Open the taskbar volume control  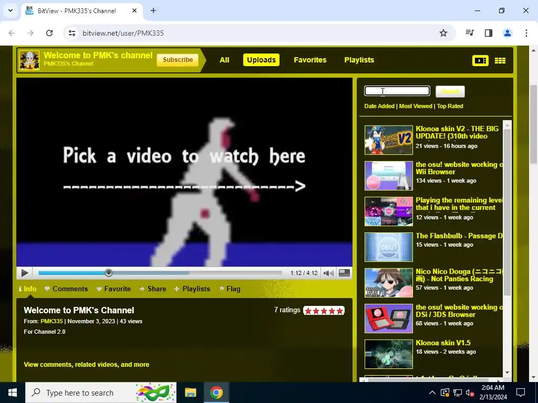tap(470, 393)
